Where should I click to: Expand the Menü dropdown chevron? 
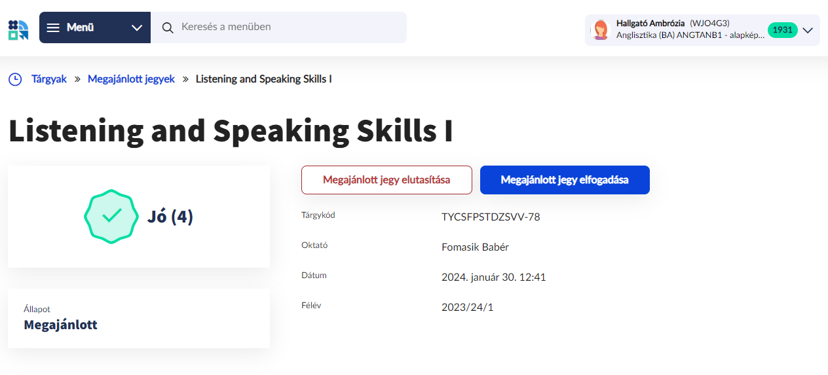(x=137, y=27)
